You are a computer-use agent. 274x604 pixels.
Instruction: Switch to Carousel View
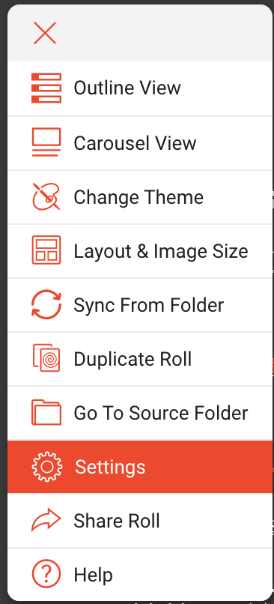pyautogui.click(x=140, y=143)
